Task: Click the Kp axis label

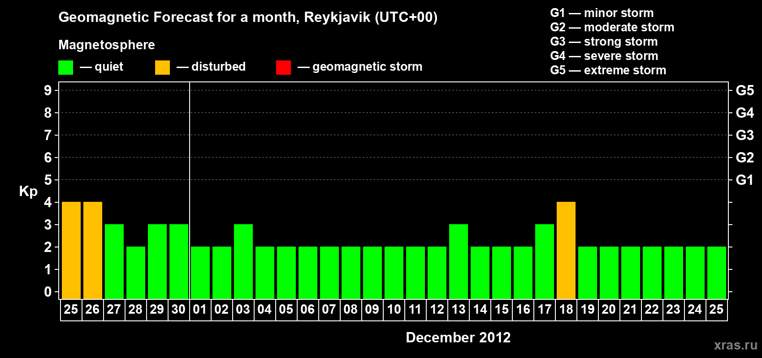Action: [28, 192]
